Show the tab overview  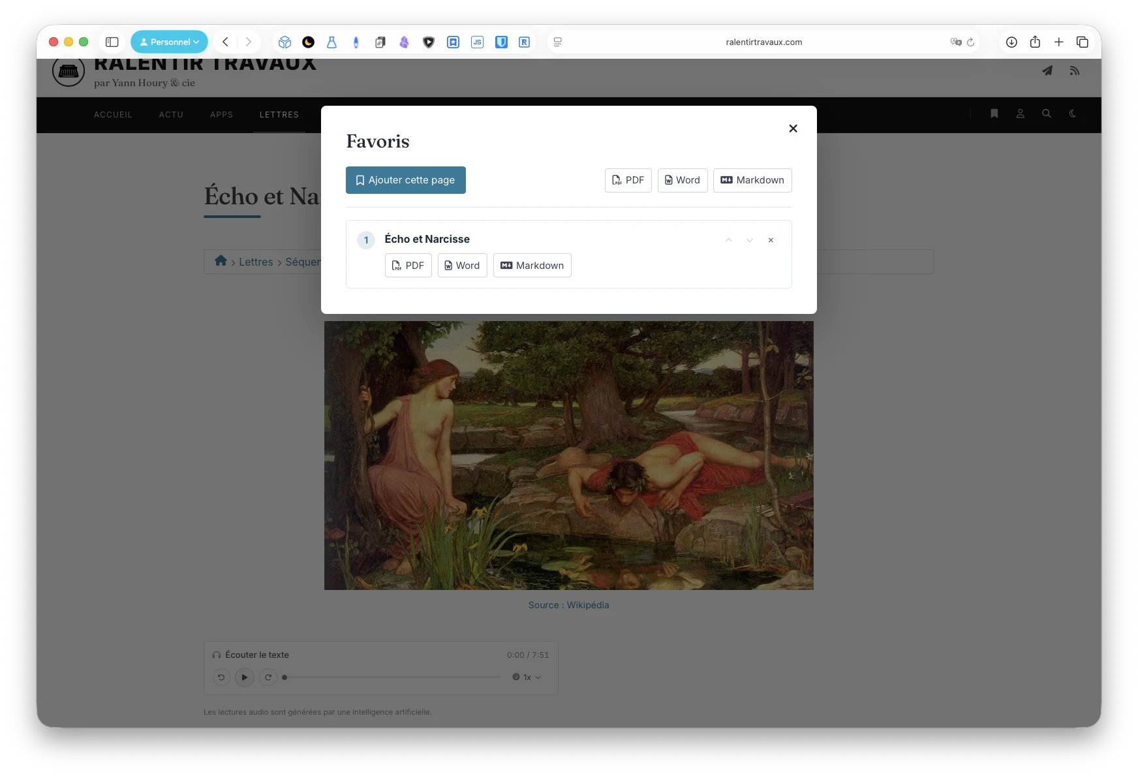(1082, 42)
